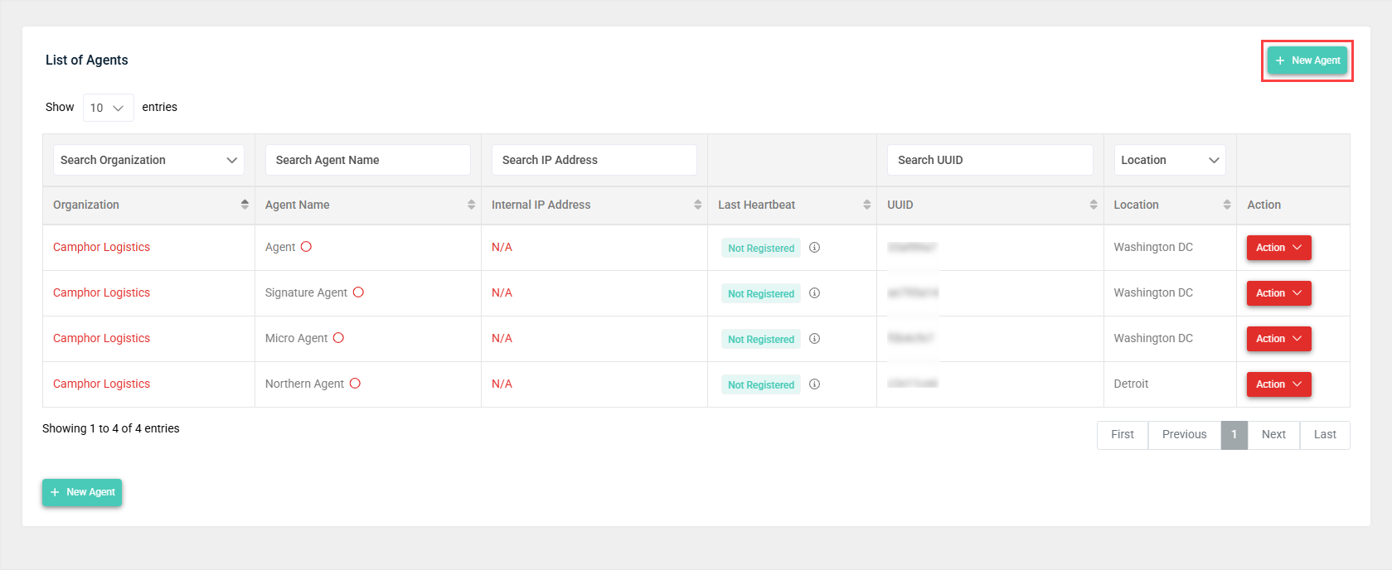The image size is (1392, 570).
Task: Click status circle beside Signature Agent name
Action: pyautogui.click(x=358, y=292)
